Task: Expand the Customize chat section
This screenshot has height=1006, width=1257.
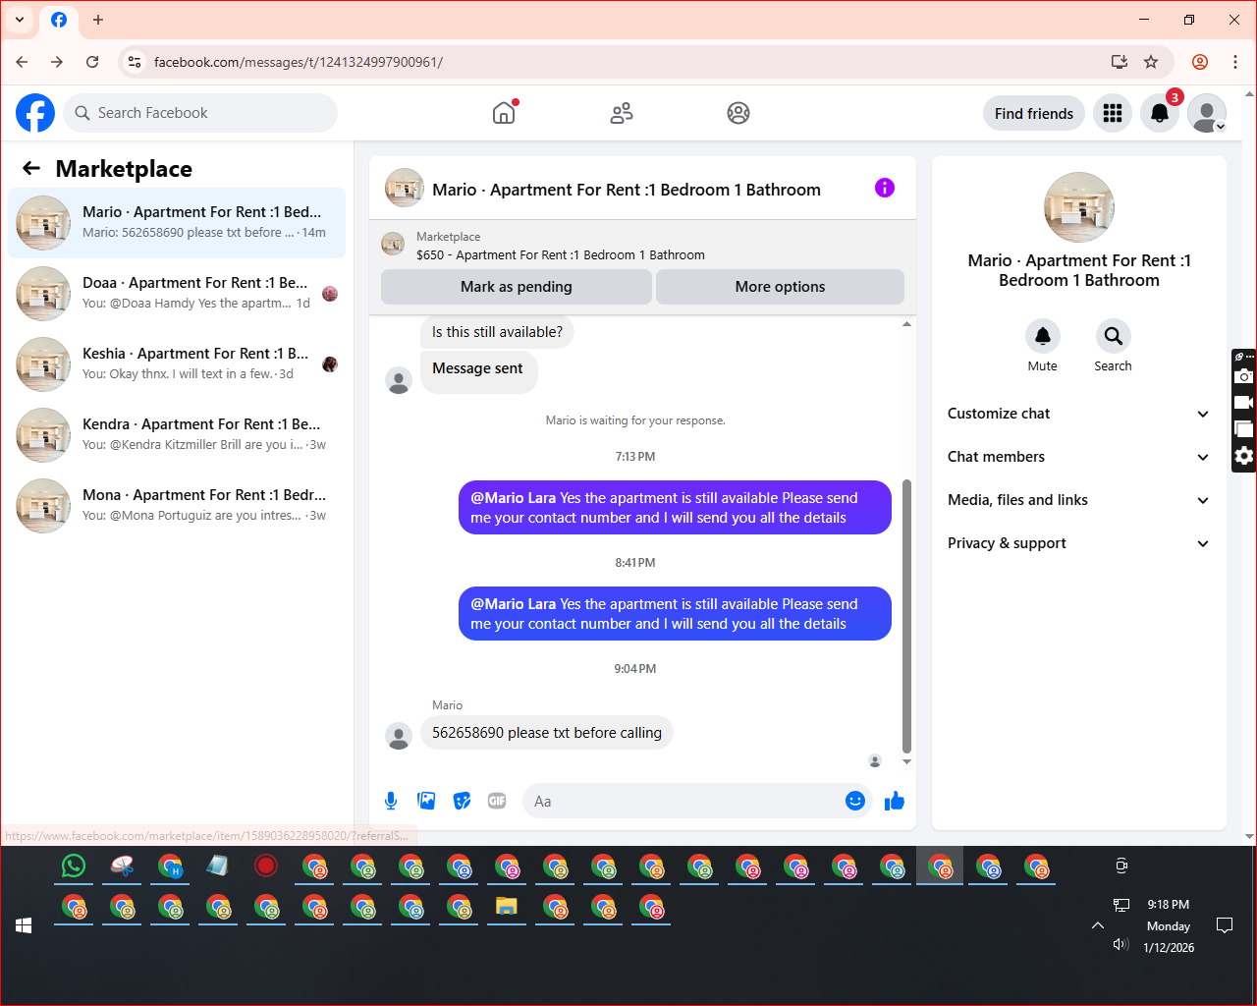Action: pyautogui.click(x=1079, y=414)
